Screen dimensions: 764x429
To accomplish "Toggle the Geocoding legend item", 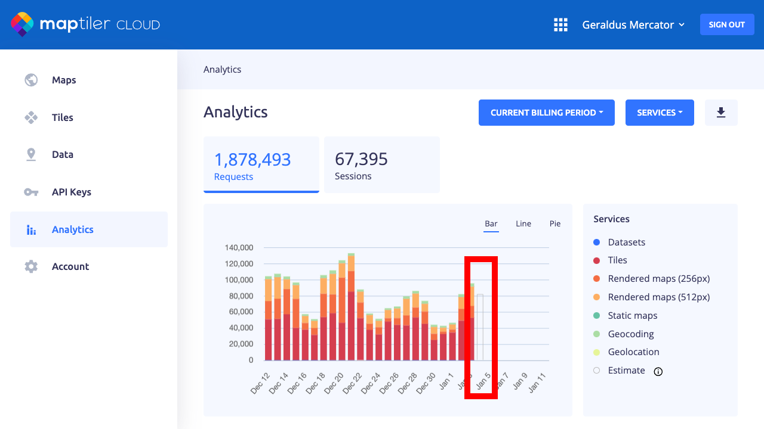I will tap(630, 334).
